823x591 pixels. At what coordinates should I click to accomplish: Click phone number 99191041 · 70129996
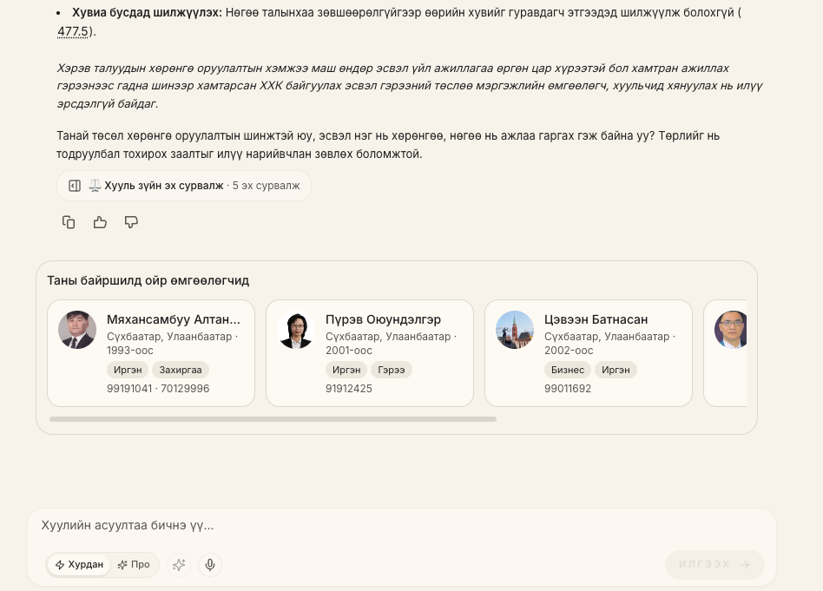[x=158, y=389]
